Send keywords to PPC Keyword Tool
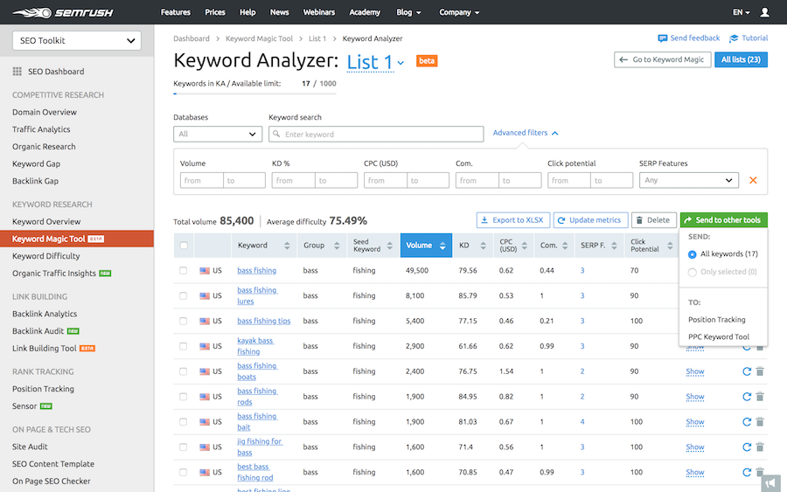 [x=719, y=336]
